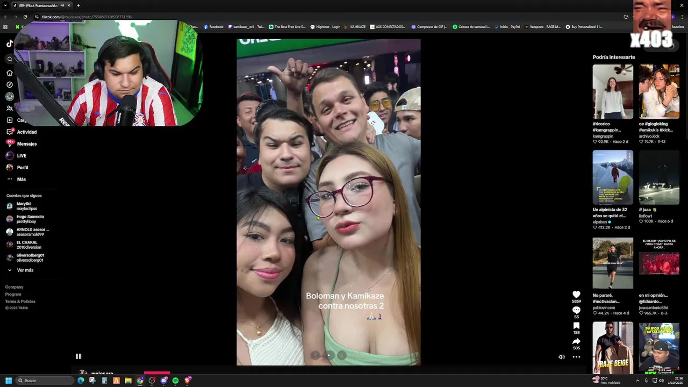688x387 pixels.
Task: Go to the previous photo arrow
Action: click(x=316, y=355)
